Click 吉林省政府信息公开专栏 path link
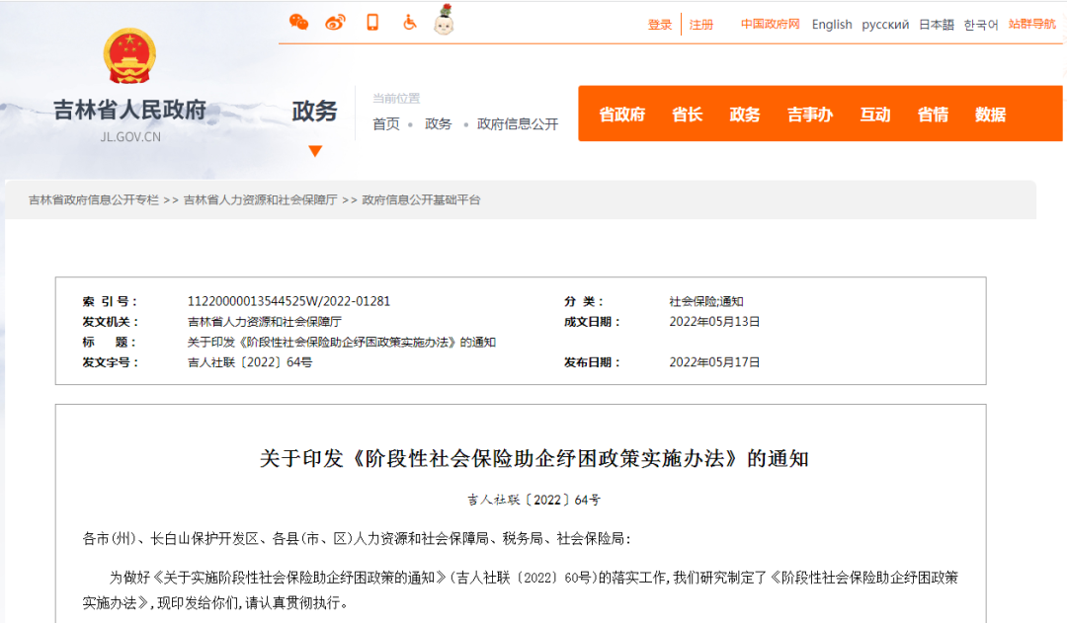The height and width of the screenshot is (623, 1067). (x=94, y=199)
